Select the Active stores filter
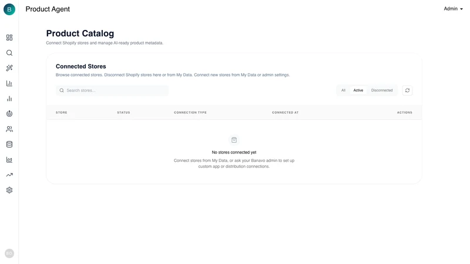 pos(358,90)
